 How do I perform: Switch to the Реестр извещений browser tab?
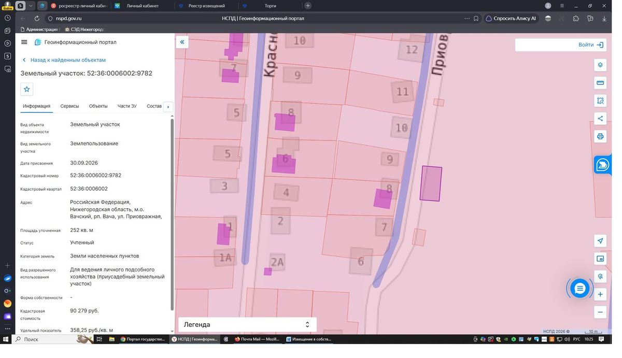click(x=206, y=6)
